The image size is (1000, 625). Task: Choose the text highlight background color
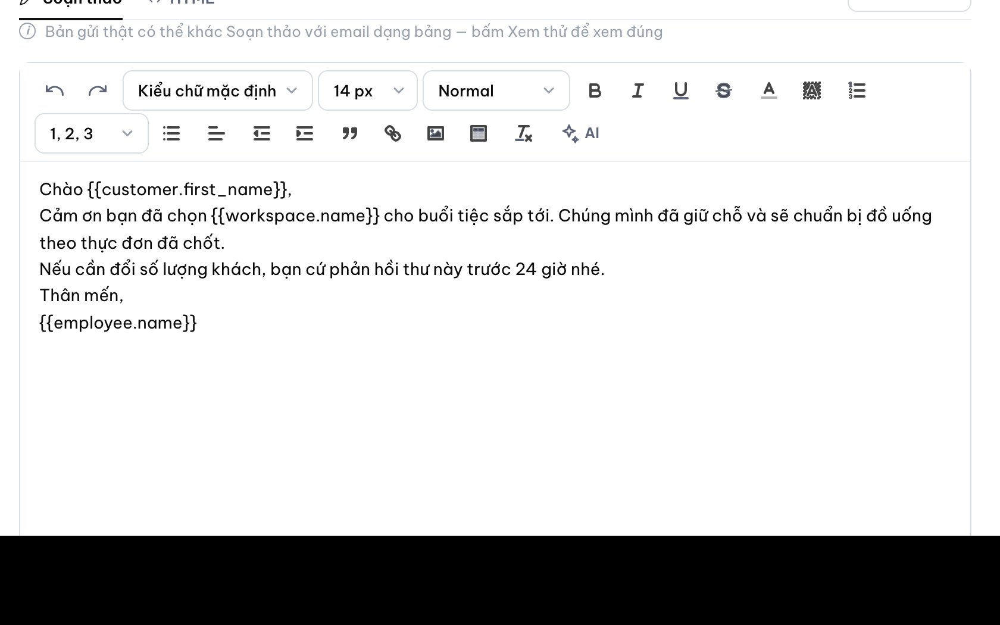[x=812, y=90]
